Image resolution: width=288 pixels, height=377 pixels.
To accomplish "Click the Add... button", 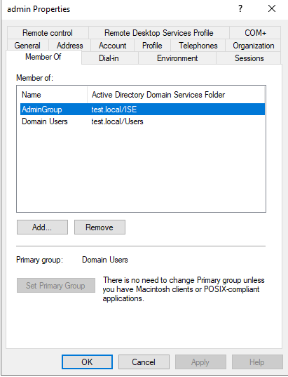I will tap(42, 227).
